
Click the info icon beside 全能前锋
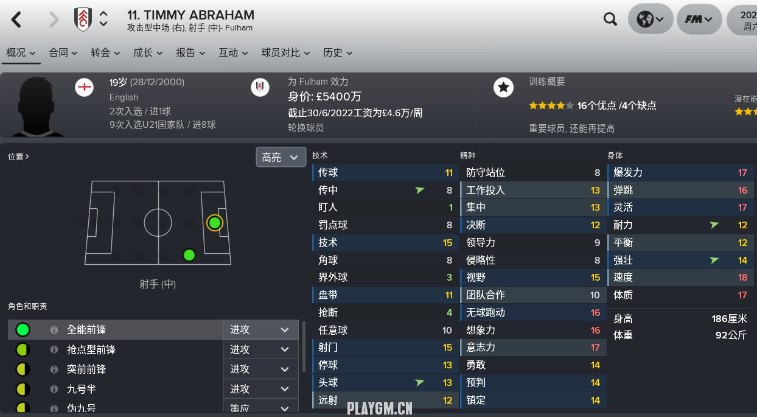click(54, 329)
